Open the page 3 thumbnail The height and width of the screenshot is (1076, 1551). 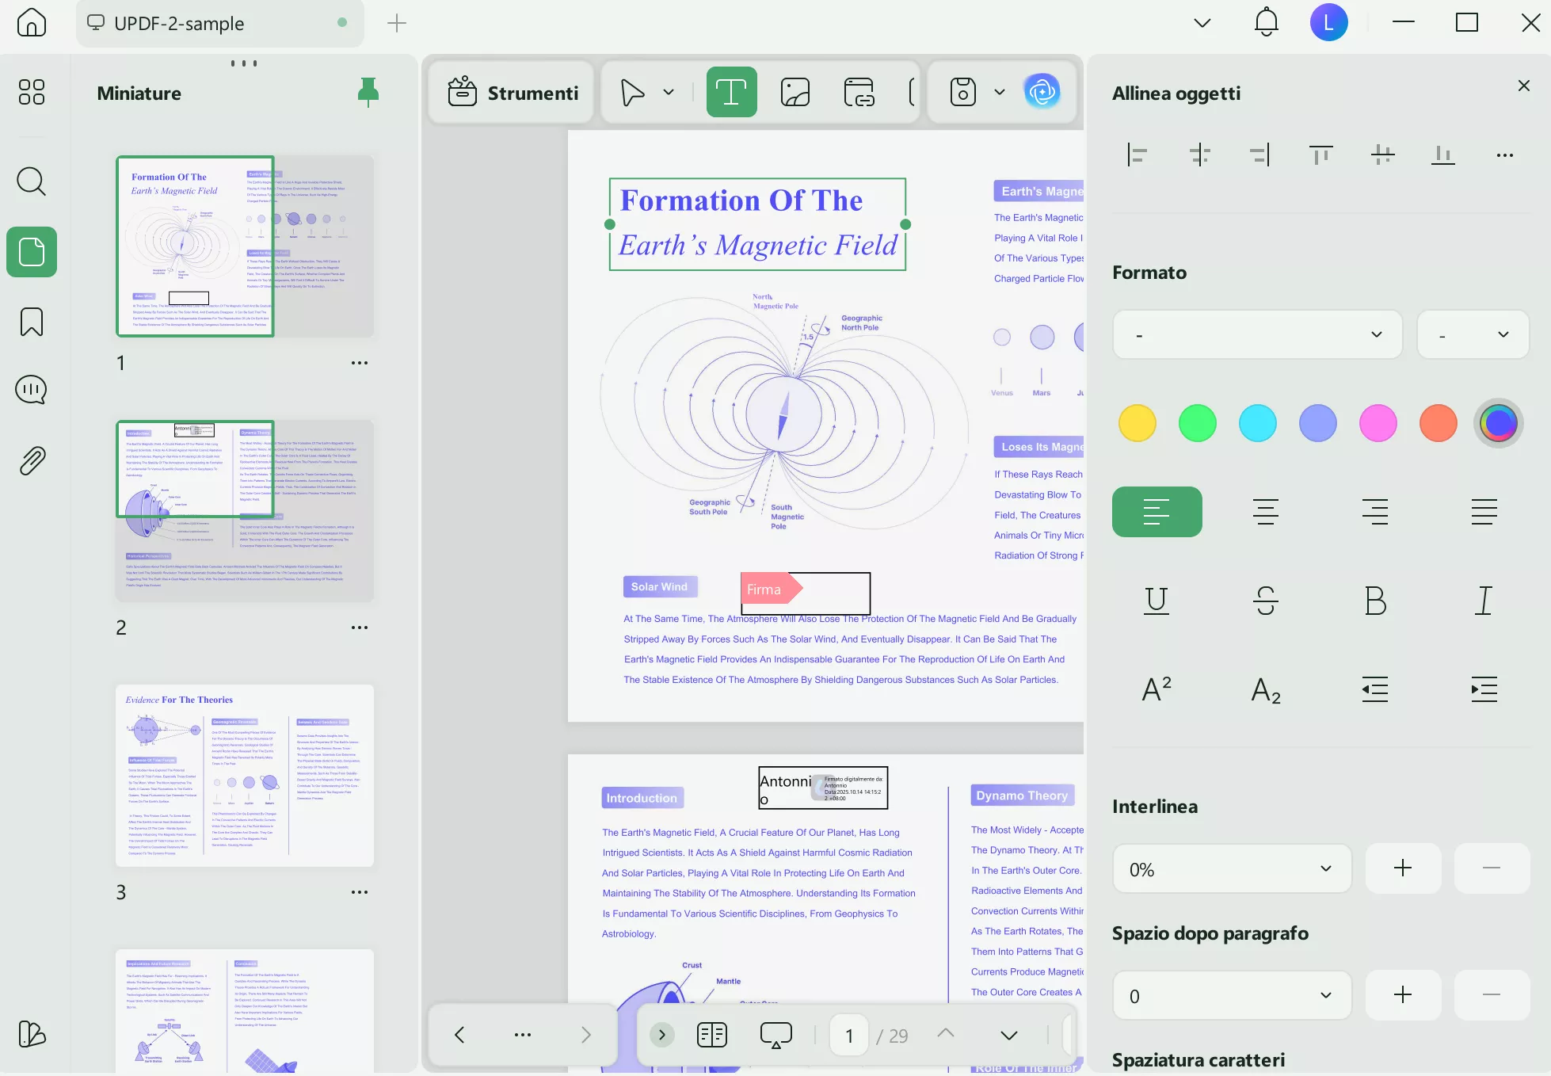[x=245, y=775]
